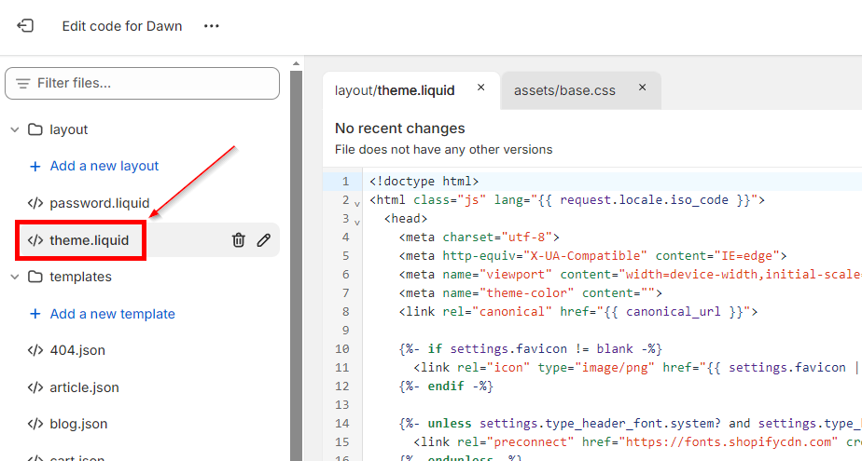Close the assets/base.css tab
The width and height of the screenshot is (862, 461).
point(642,88)
